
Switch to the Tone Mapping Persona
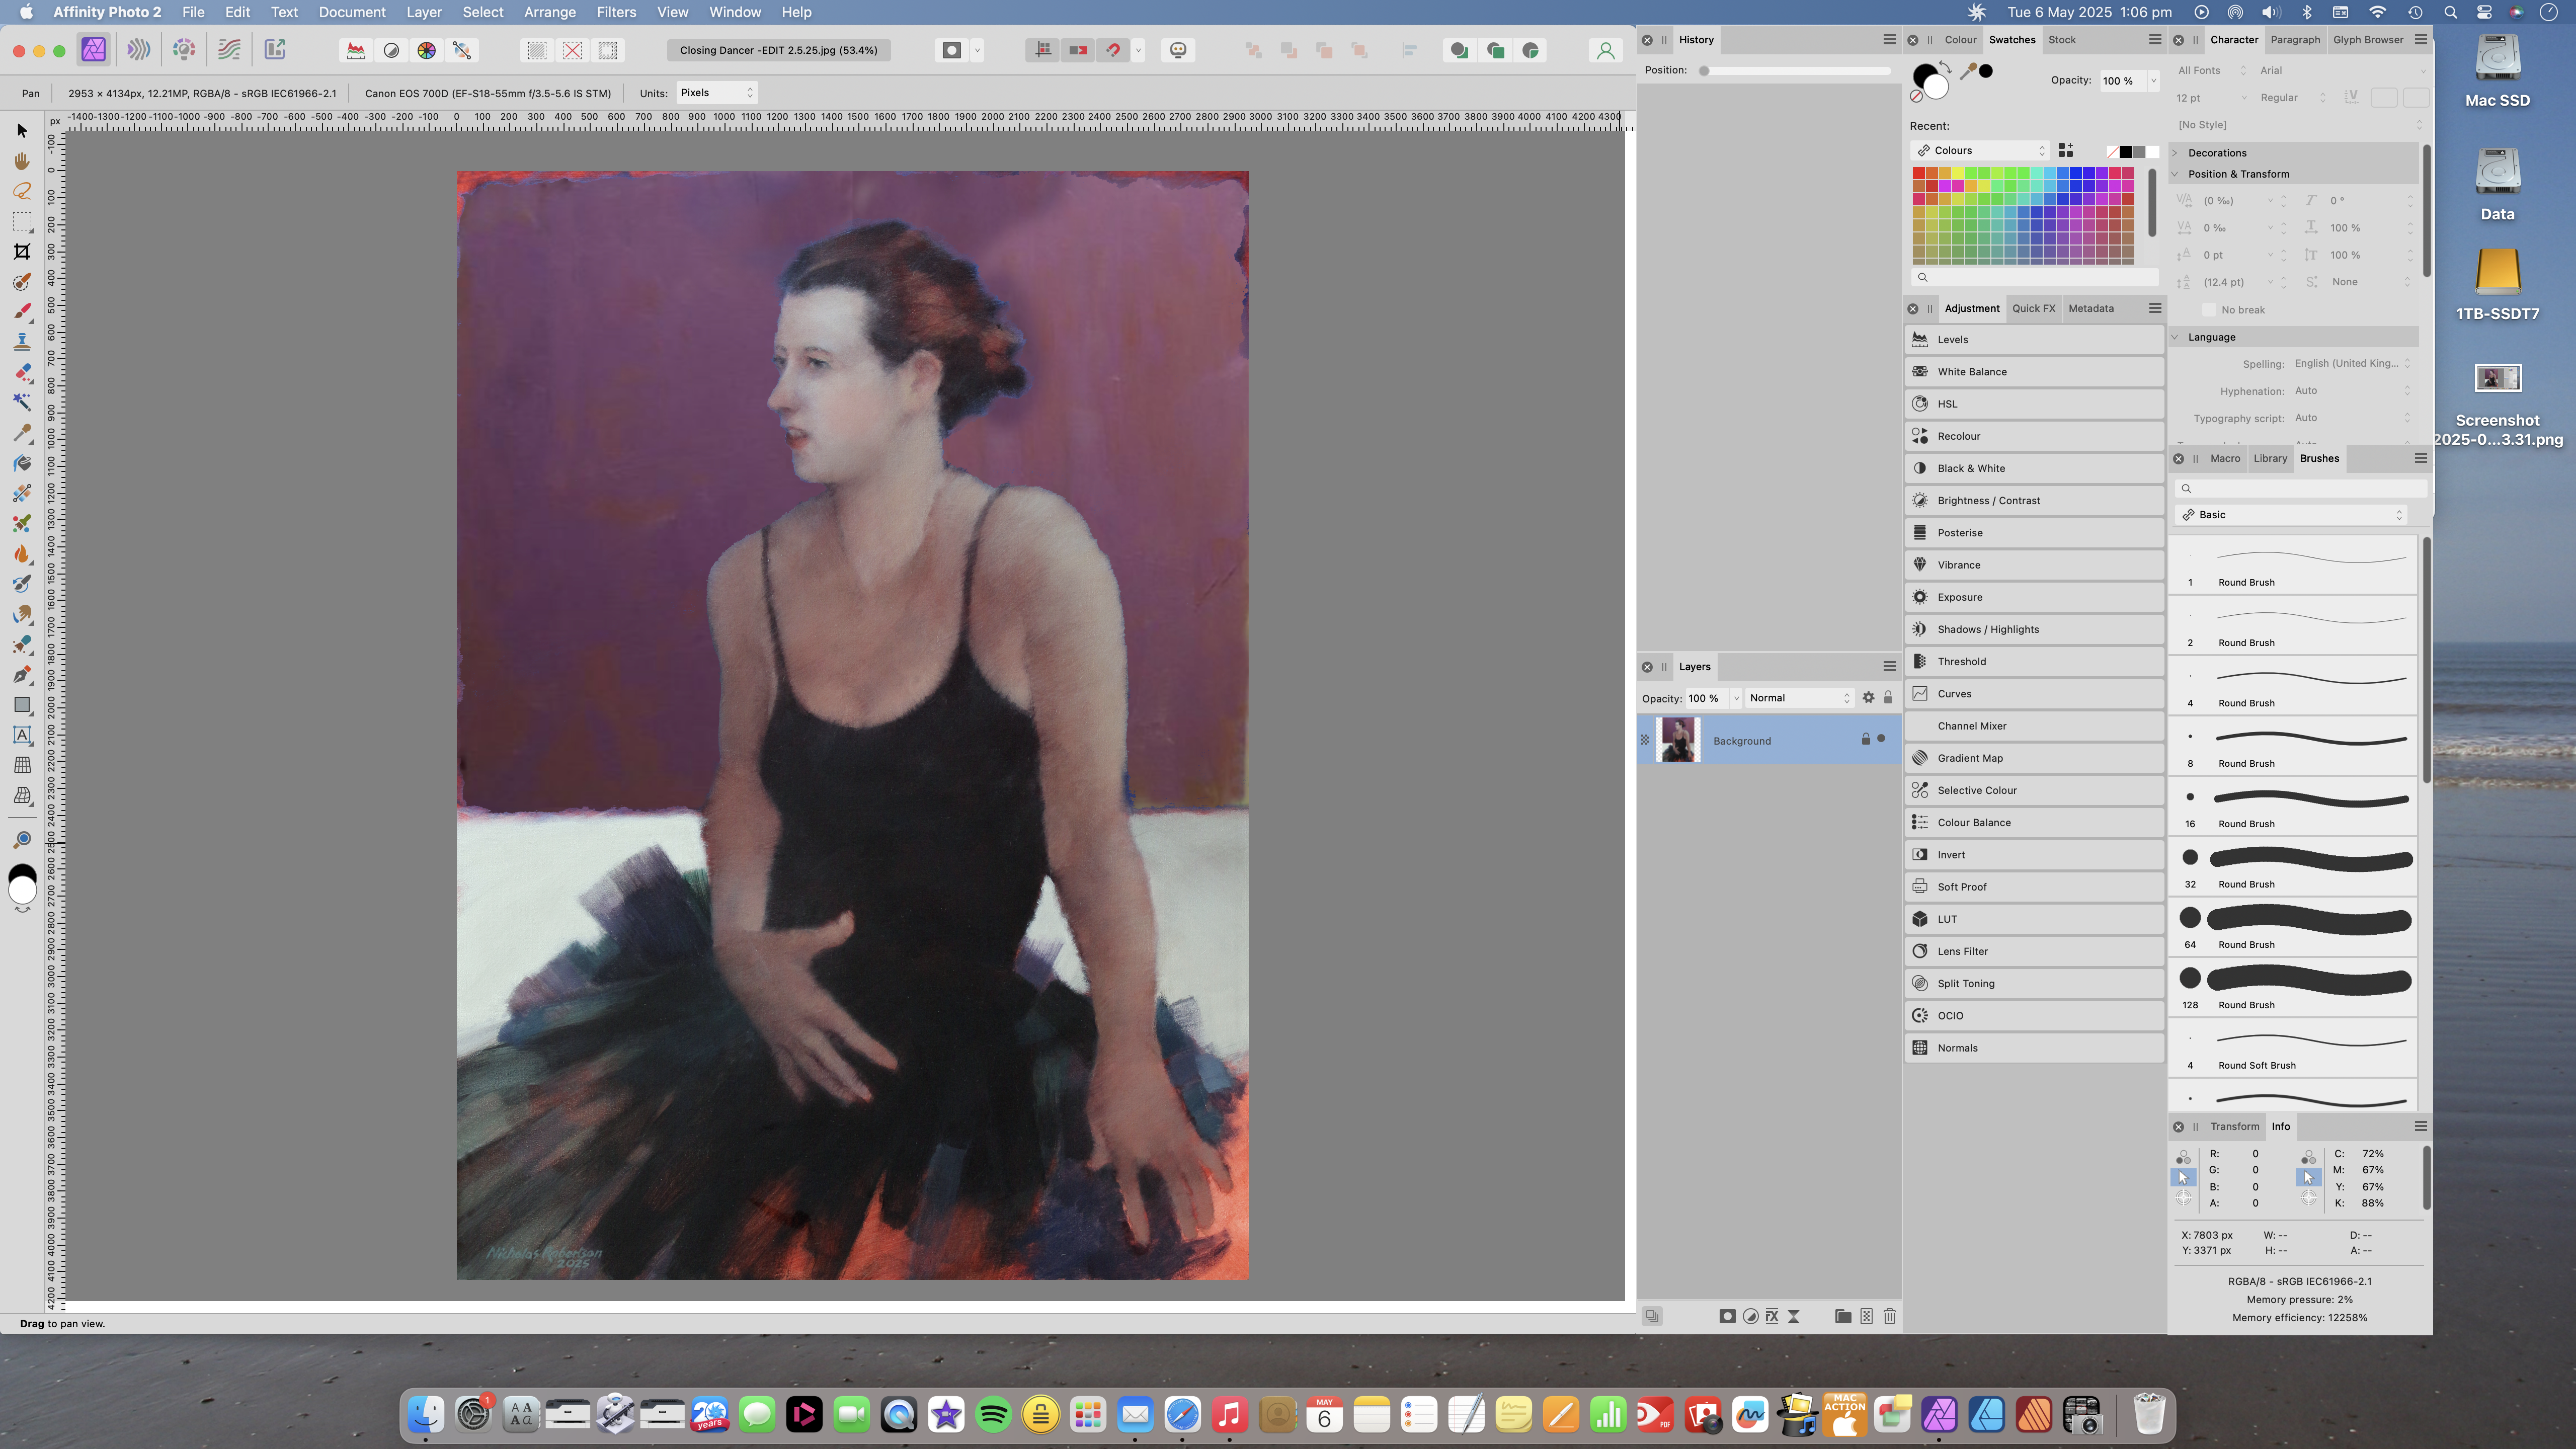[229, 50]
